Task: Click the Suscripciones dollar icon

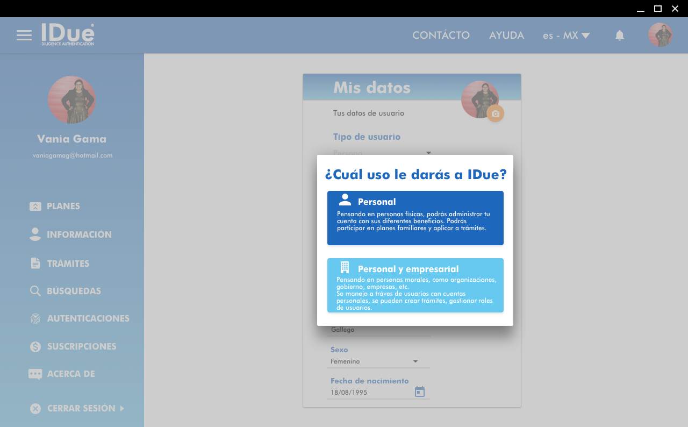Action: 35,347
